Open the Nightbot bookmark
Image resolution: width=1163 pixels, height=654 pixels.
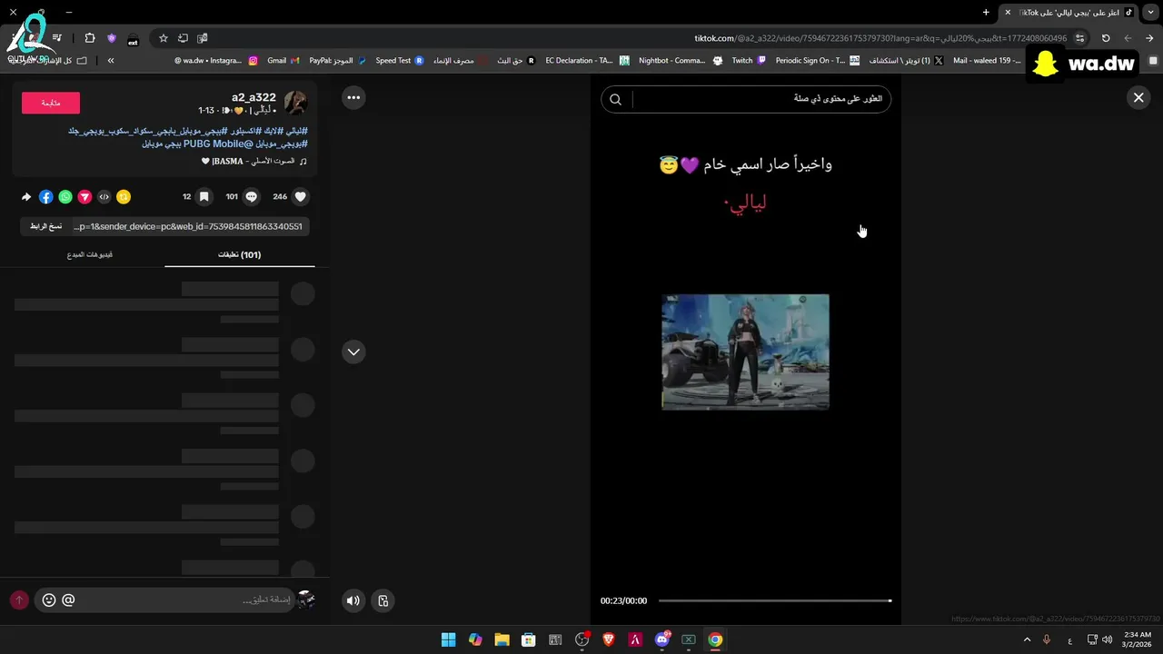tap(681, 61)
